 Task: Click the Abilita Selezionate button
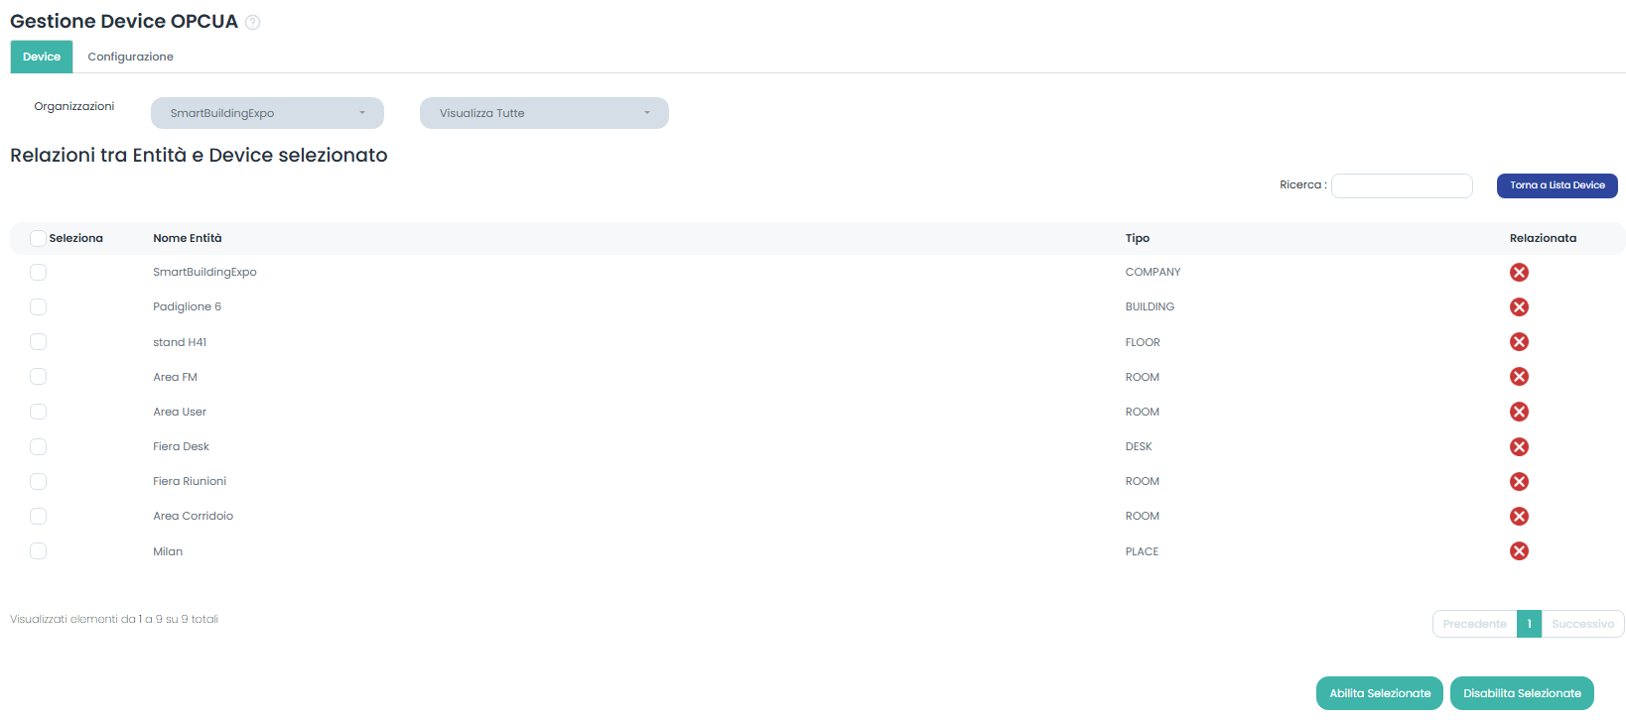[1380, 693]
